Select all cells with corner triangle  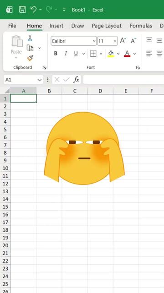[7, 91]
